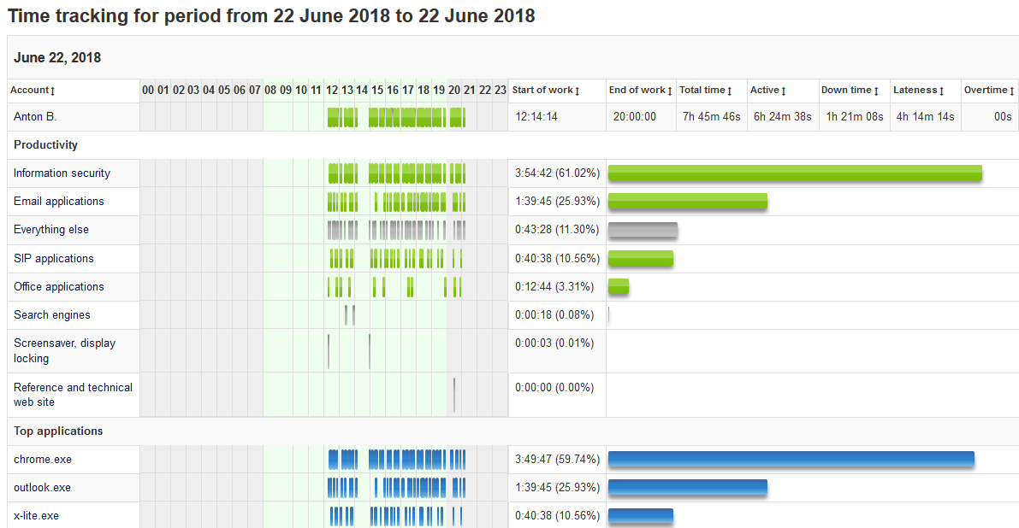Sort by Start of work arrow icon
This screenshot has height=528, width=1019.
(x=578, y=91)
